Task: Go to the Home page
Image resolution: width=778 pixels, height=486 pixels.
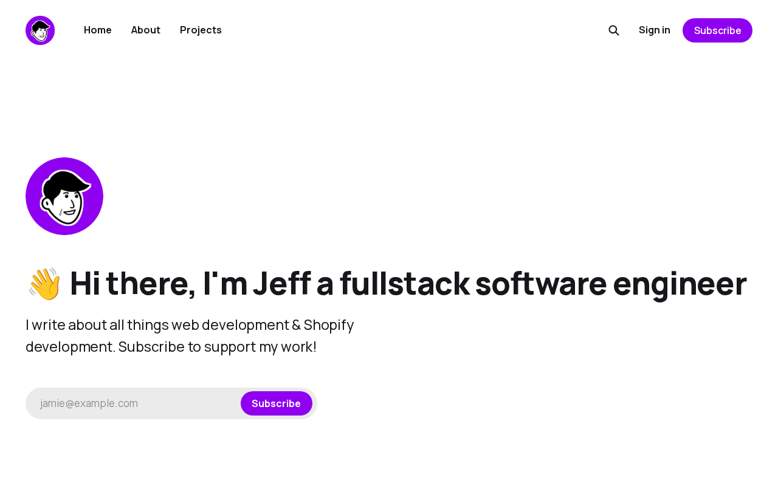Action: coord(98,30)
